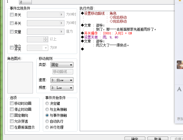Click the 移动路线... button

coord(63,72)
